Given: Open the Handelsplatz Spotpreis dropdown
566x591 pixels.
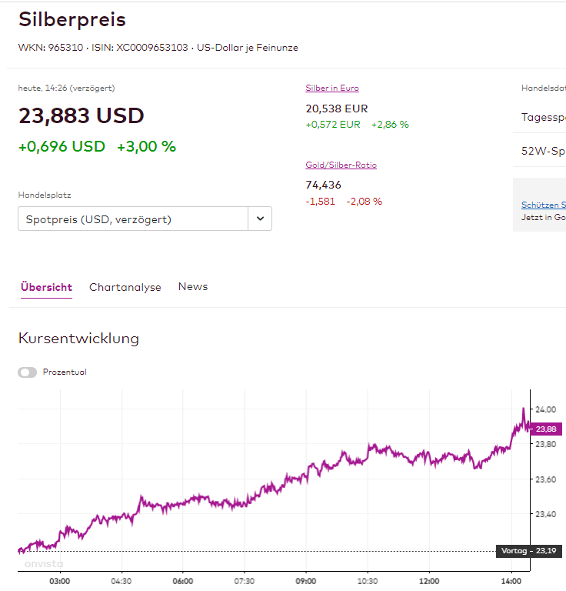Looking at the screenshot, I should tap(133, 219).
